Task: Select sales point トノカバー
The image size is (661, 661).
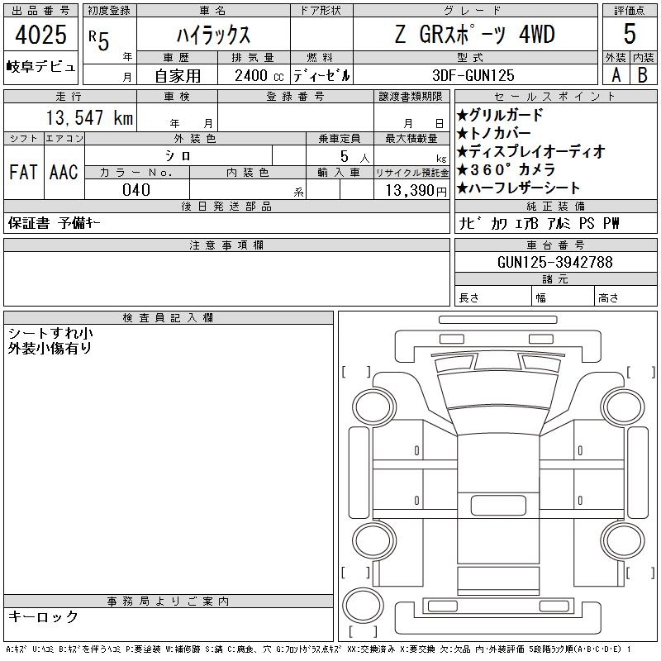Action: 493,133
